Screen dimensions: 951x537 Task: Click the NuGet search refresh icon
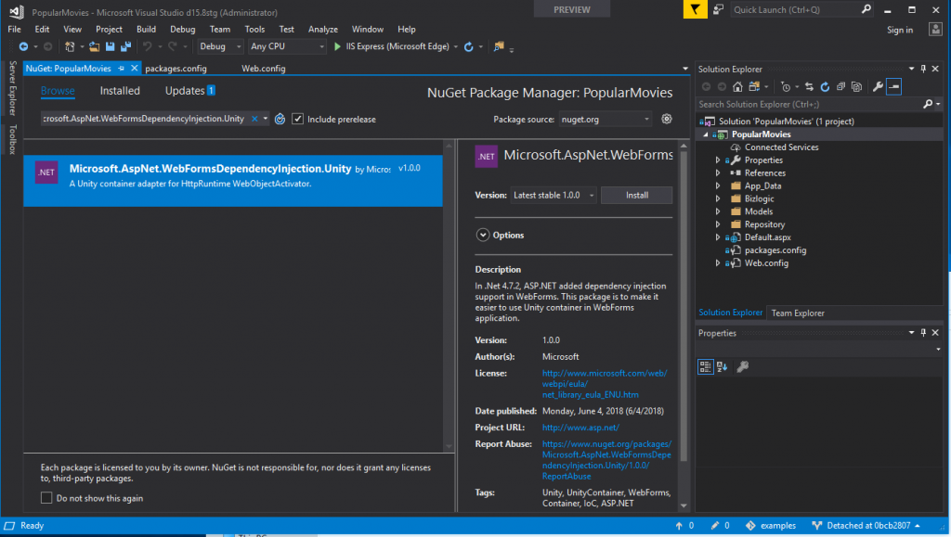click(280, 120)
